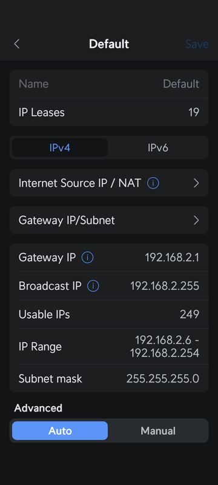The height and width of the screenshot is (485, 218).
Task: Edit the network Name field
Action: 109,84
